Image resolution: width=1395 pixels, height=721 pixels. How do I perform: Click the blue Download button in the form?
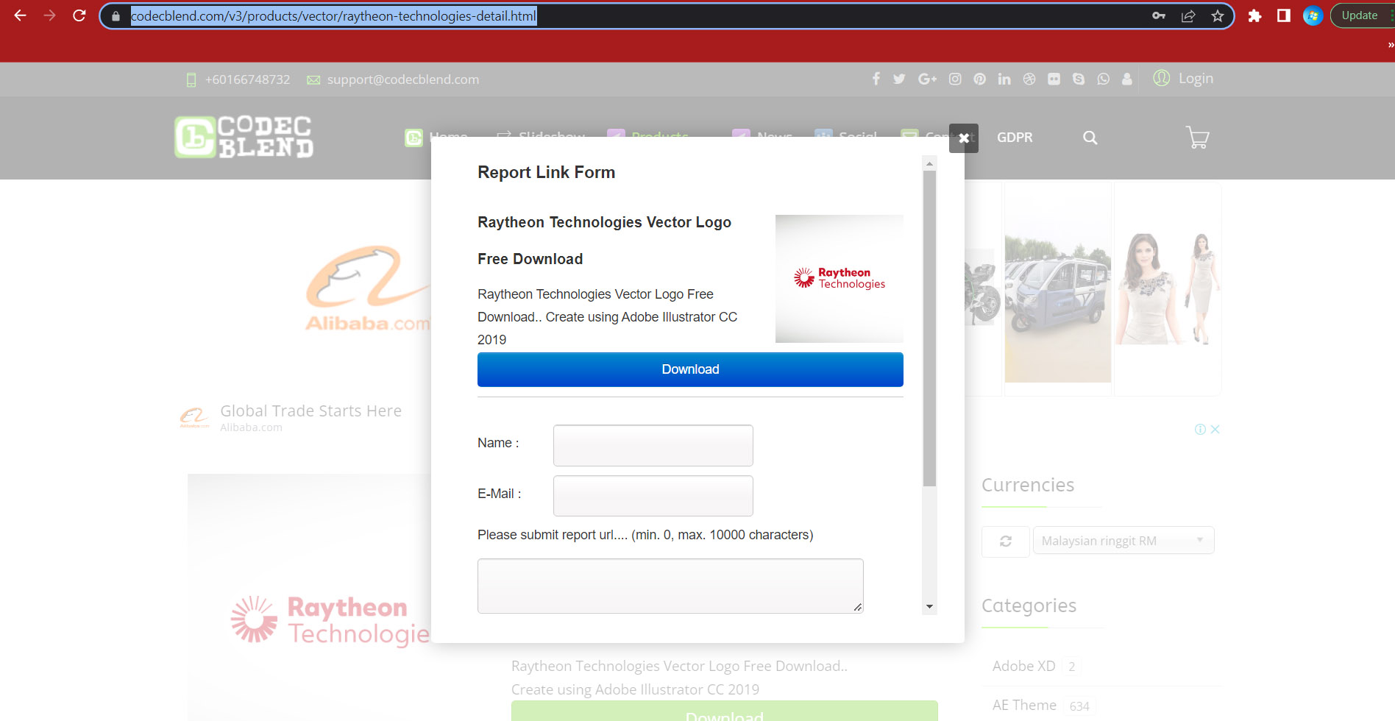[689, 369]
